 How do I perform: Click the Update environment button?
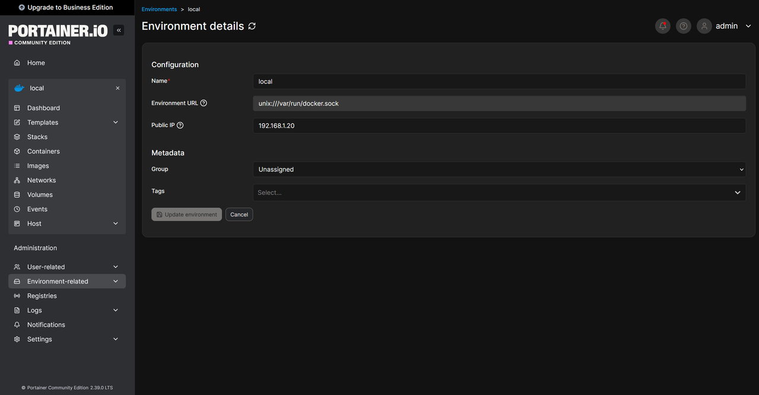click(x=186, y=215)
